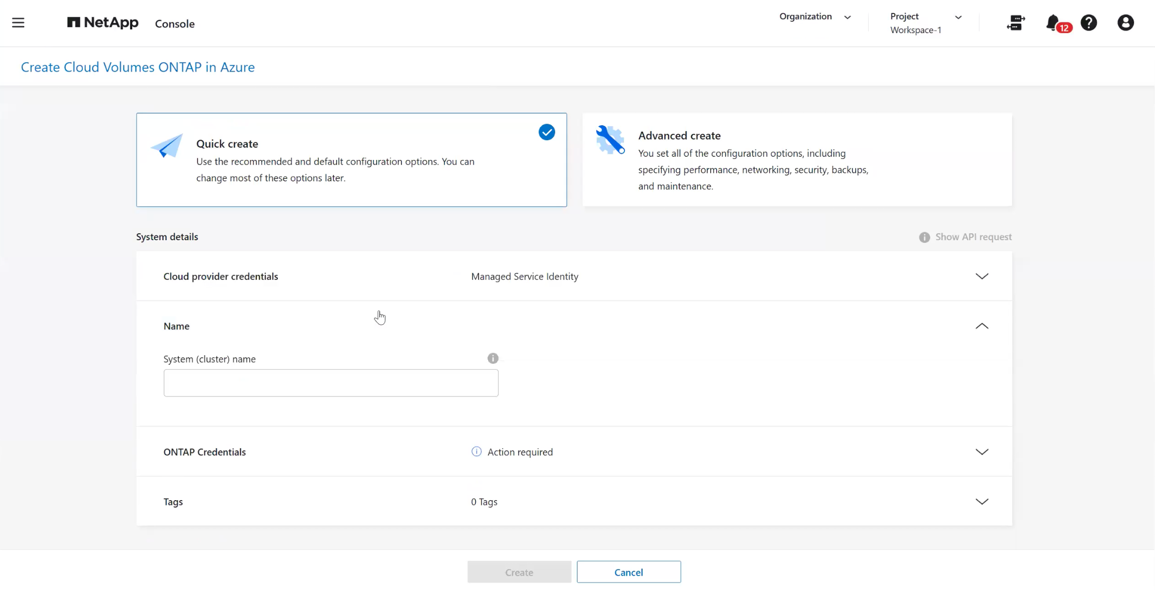The image size is (1155, 590).
Task: Open the Project Workspace-1 dropdown
Action: [926, 23]
